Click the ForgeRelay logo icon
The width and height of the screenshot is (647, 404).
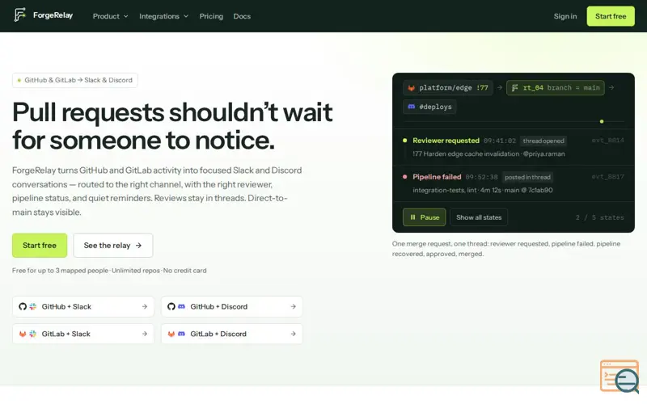19,15
